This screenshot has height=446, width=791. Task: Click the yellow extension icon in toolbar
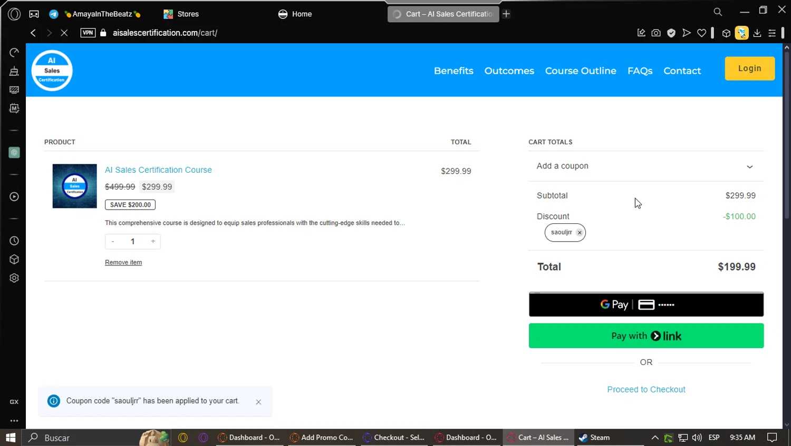[x=742, y=33]
